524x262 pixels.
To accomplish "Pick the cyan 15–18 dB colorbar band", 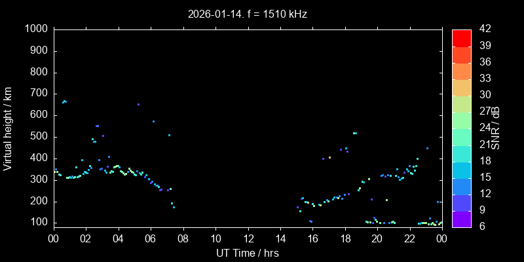I will pyautogui.click(x=462, y=169).
